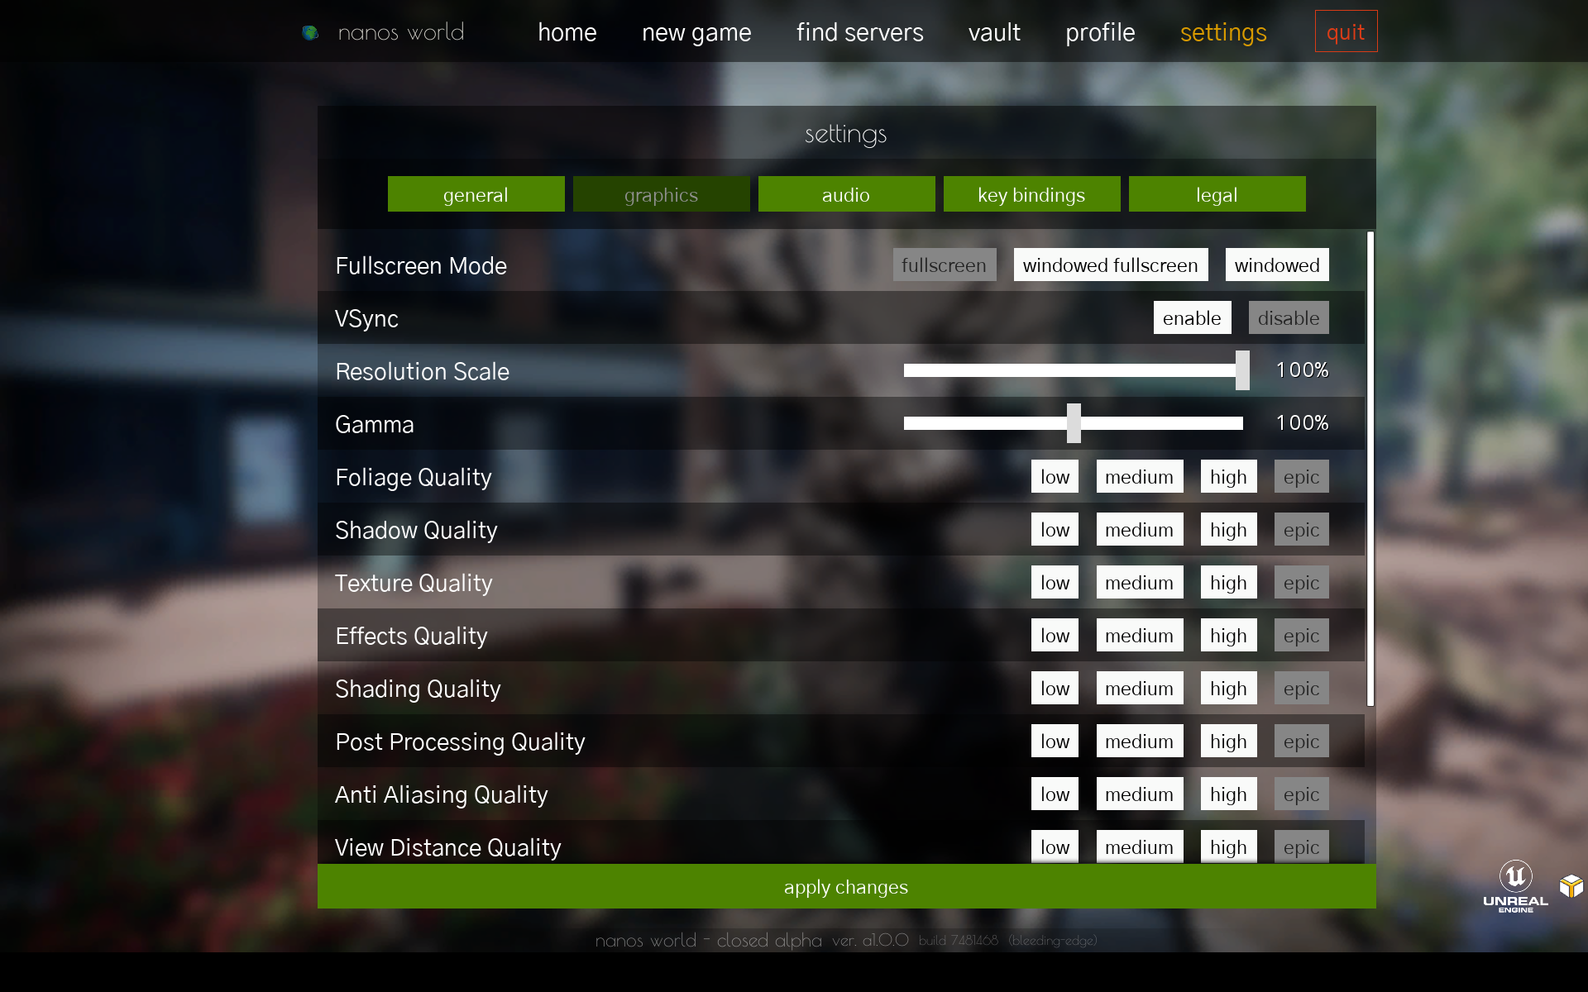Screen dimensions: 1588x992
Task: Adjust the Gamma slider
Action: point(1074,423)
